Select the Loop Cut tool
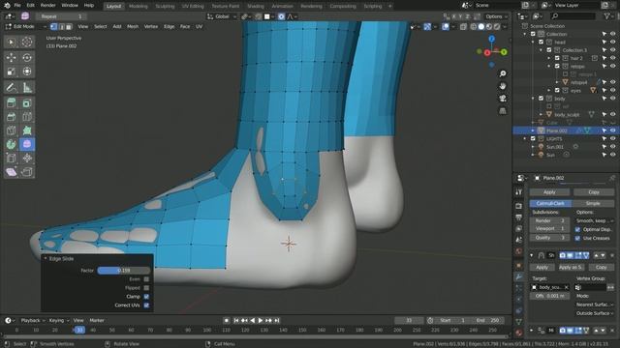Screen dimensions: 620x348 [27, 117]
